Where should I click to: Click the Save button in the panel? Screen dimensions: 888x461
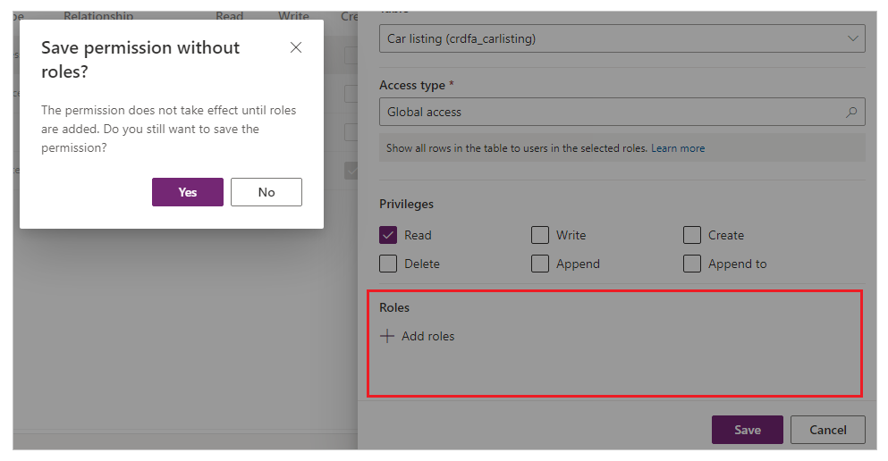coord(747,430)
